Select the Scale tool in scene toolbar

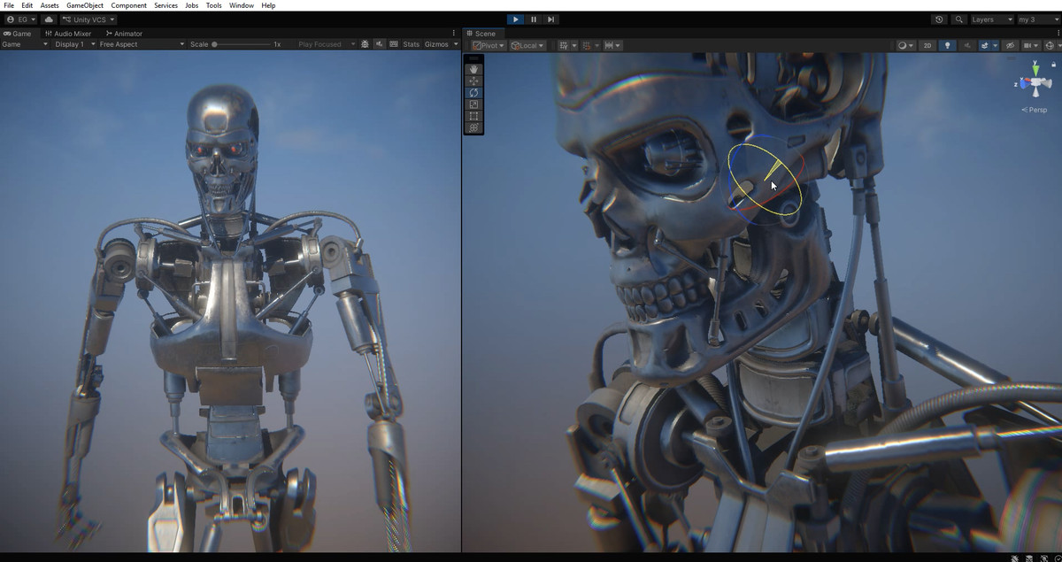pos(473,104)
